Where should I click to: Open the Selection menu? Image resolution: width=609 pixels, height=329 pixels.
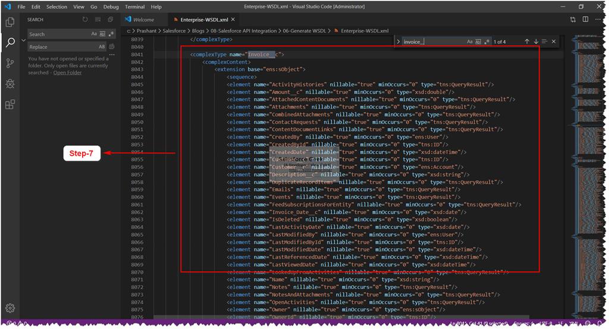[x=56, y=7]
